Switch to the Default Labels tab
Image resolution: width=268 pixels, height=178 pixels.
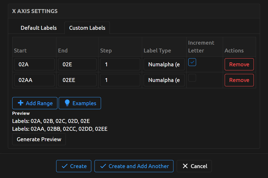click(39, 28)
